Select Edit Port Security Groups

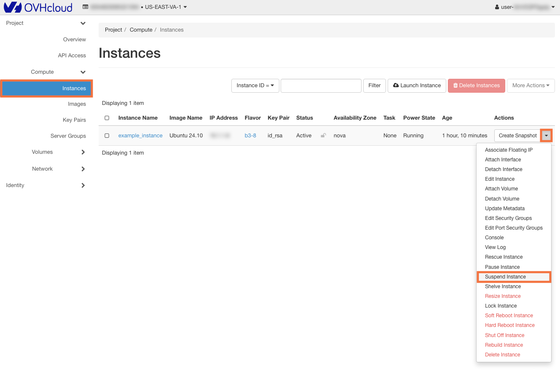(x=514, y=228)
